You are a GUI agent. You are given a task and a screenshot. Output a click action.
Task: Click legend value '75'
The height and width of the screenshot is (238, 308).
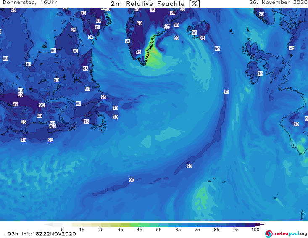(x=197, y=230)
